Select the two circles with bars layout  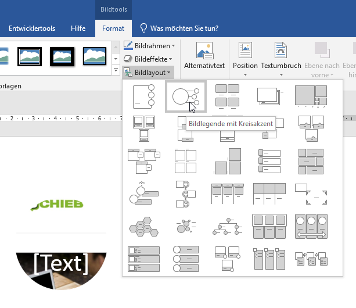coord(143,194)
